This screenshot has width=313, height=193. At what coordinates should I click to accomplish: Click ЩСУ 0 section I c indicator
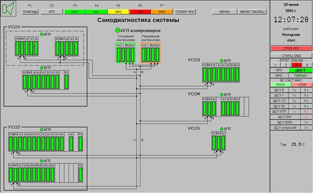[x=294, y=90]
